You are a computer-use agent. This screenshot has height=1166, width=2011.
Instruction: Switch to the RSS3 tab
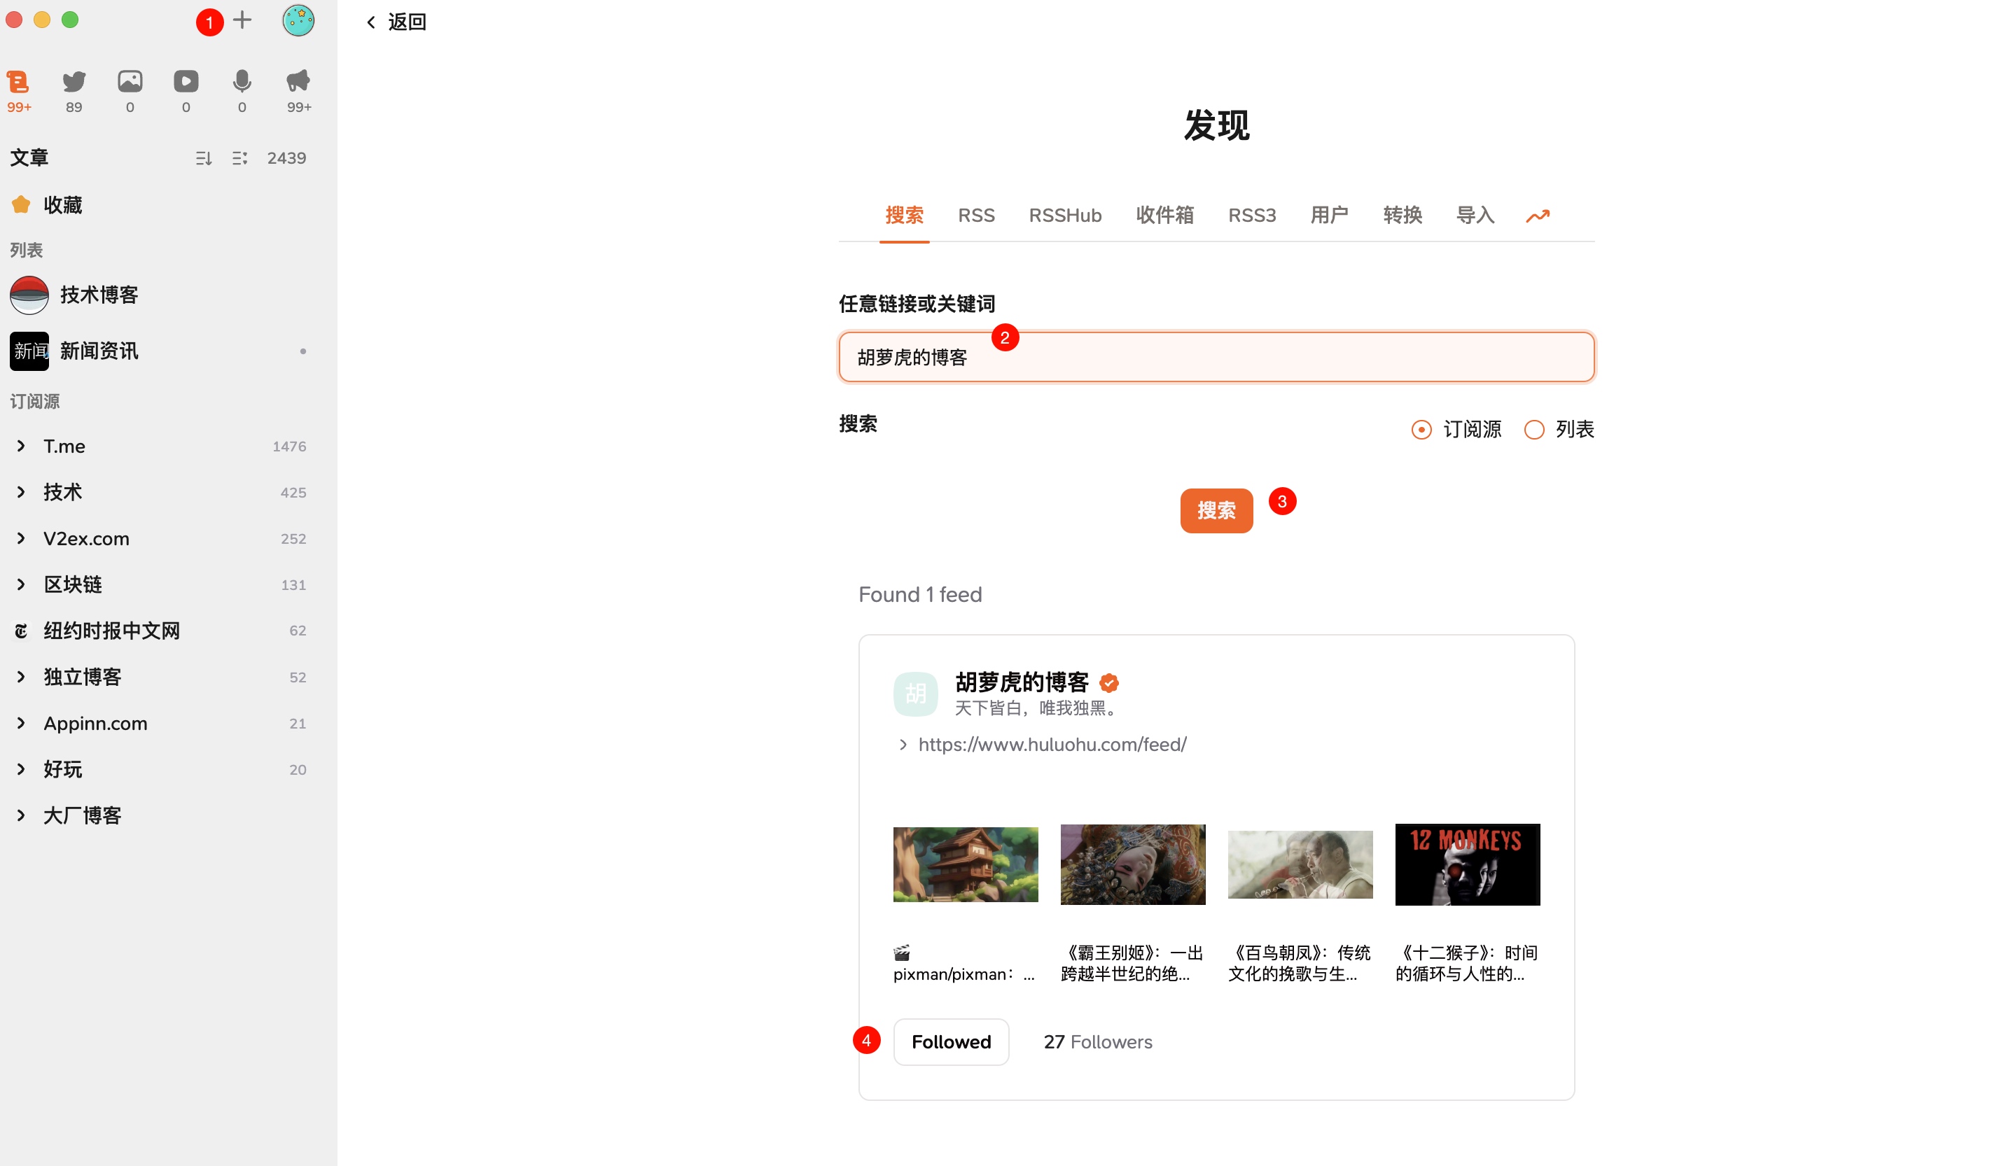[1251, 216]
